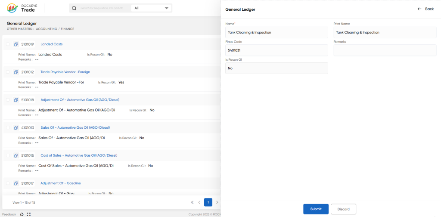Go to next page arrow
441x217 pixels.
click(217, 202)
